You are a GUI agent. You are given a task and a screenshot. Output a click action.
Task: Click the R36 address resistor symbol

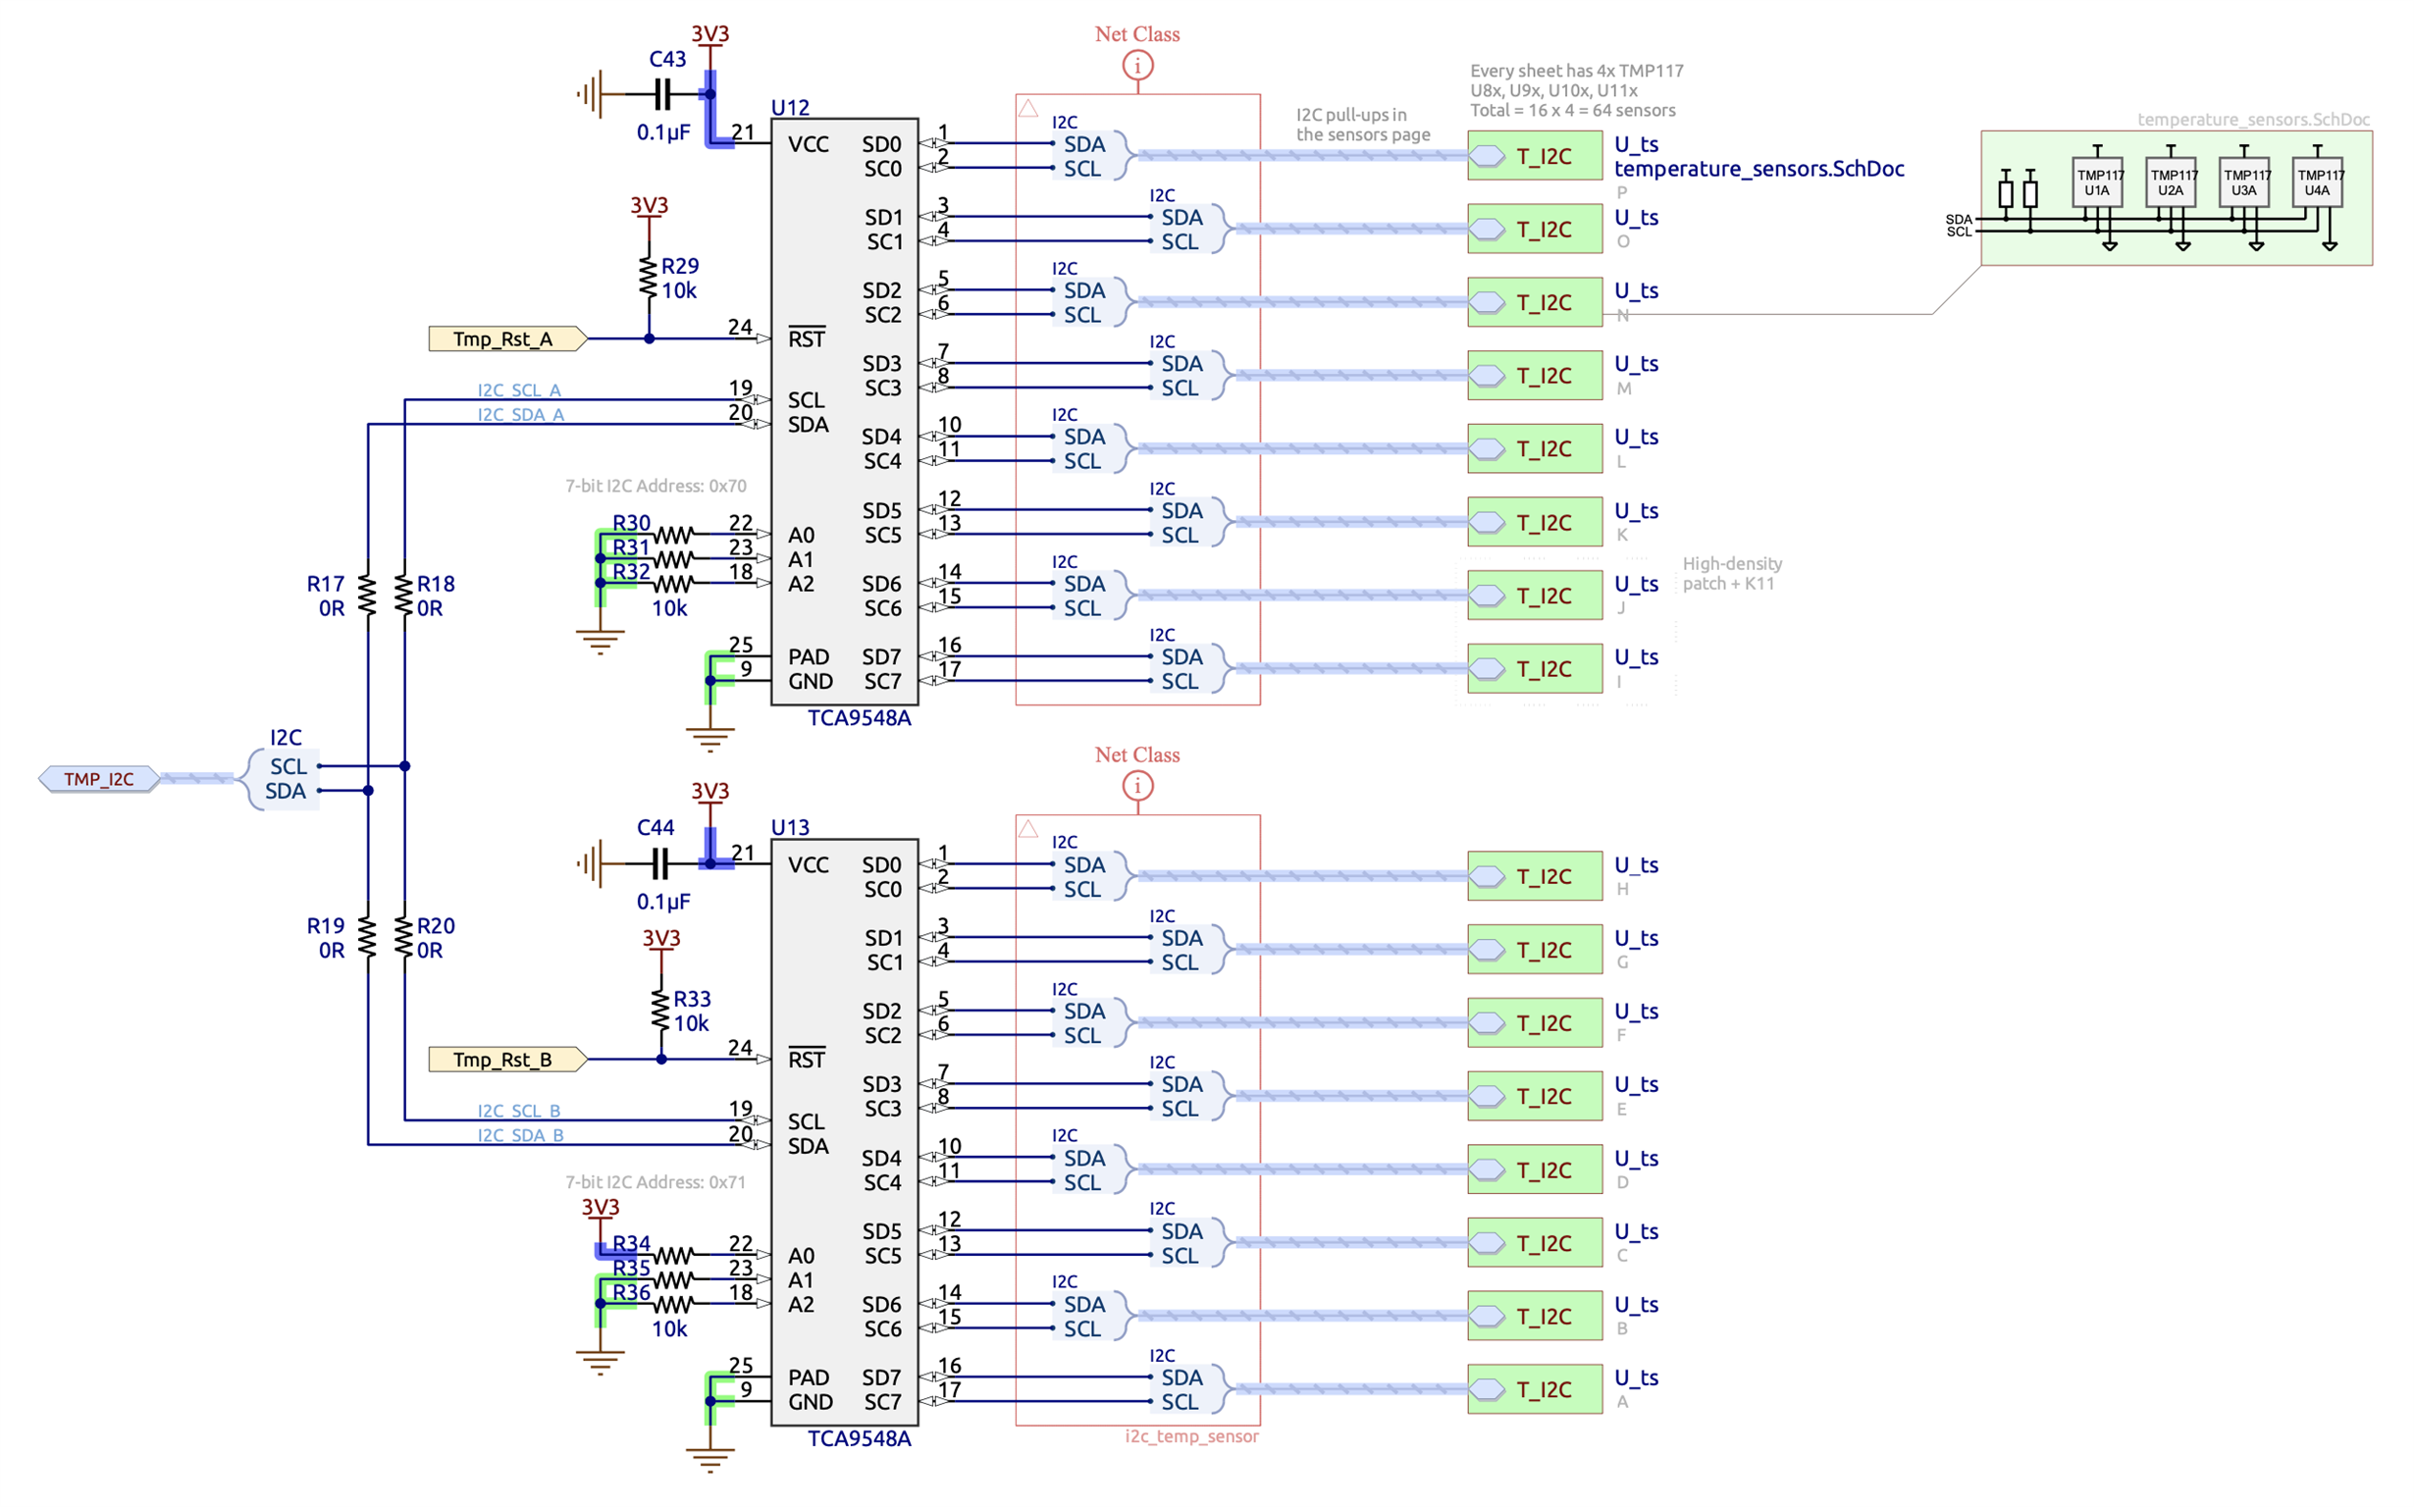click(673, 1303)
